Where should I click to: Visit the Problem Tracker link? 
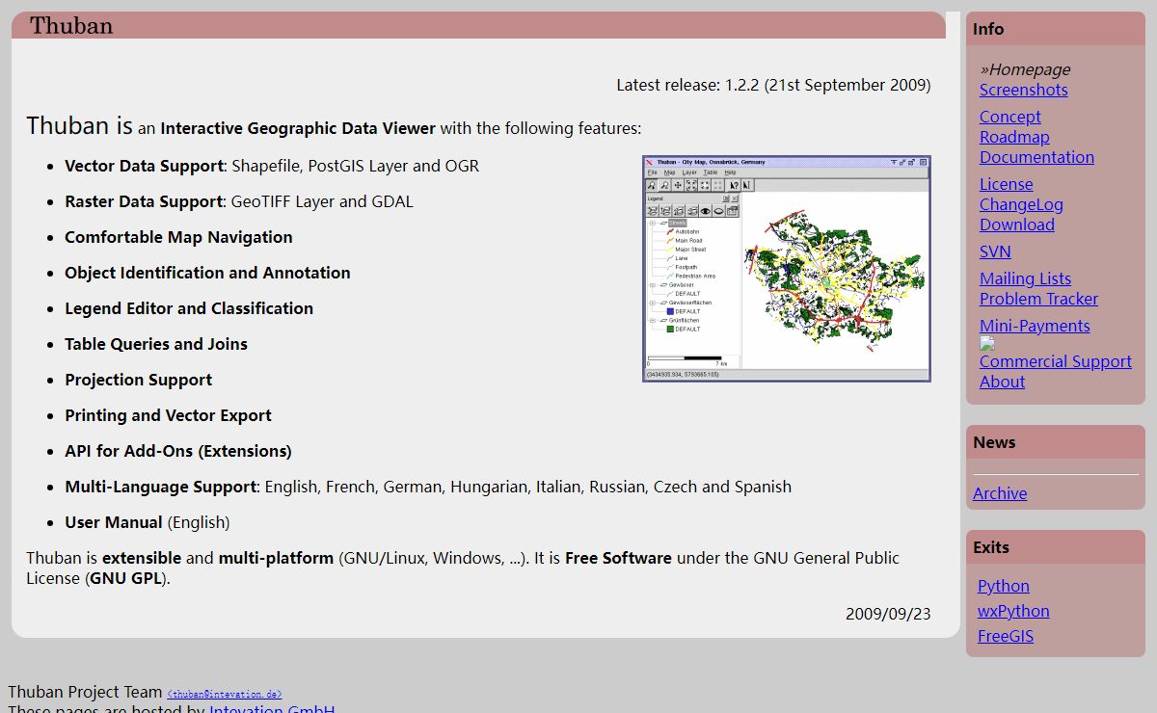(x=1038, y=299)
